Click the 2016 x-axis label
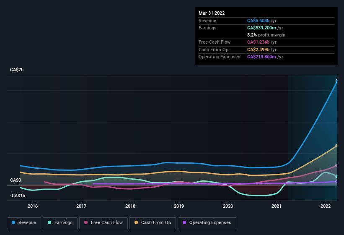The width and height of the screenshot is (344, 235). (x=33, y=206)
